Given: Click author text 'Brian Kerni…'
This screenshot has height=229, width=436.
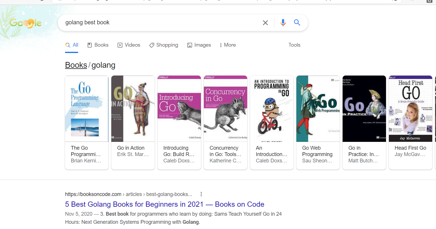Looking at the screenshot, I should click(x=86, y=161).
